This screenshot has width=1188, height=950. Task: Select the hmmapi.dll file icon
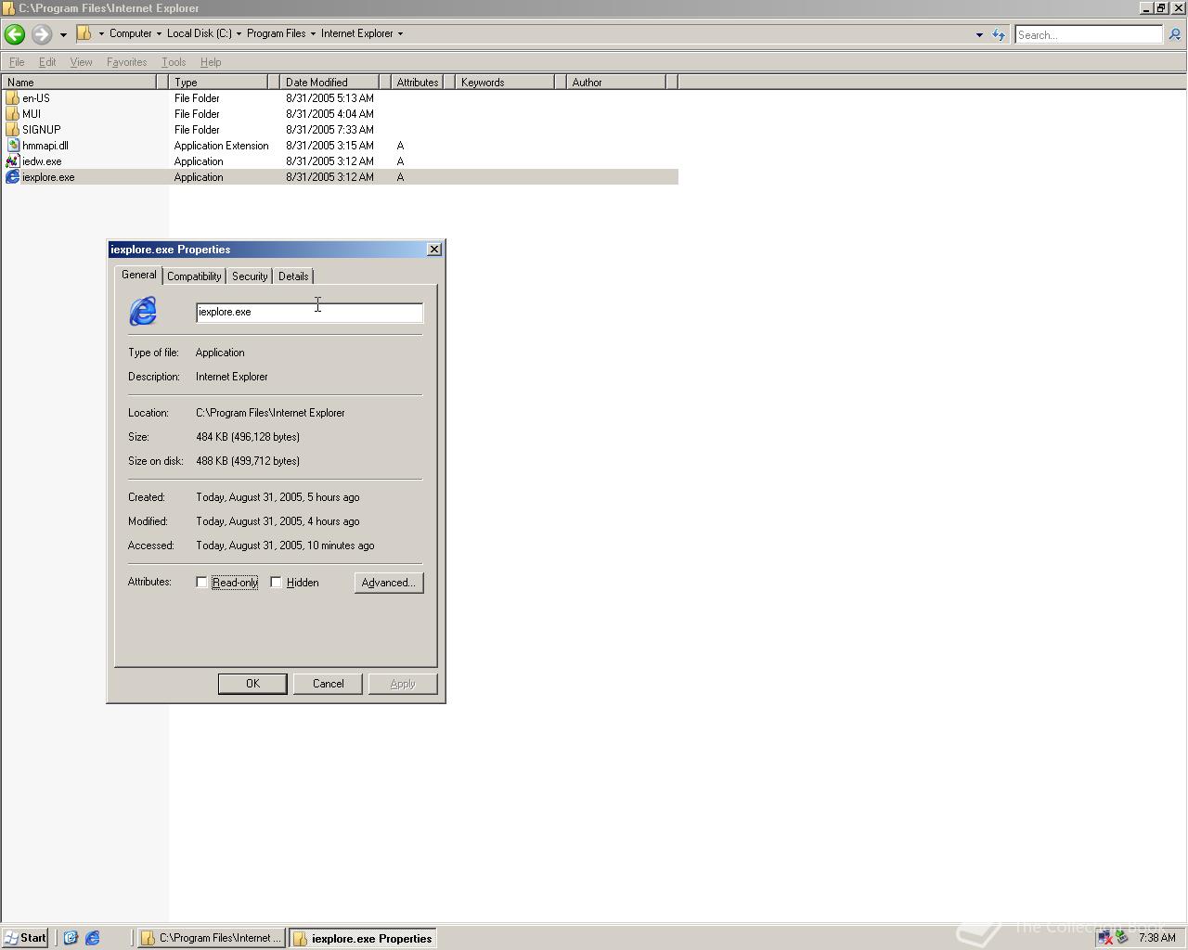(12, 146)
